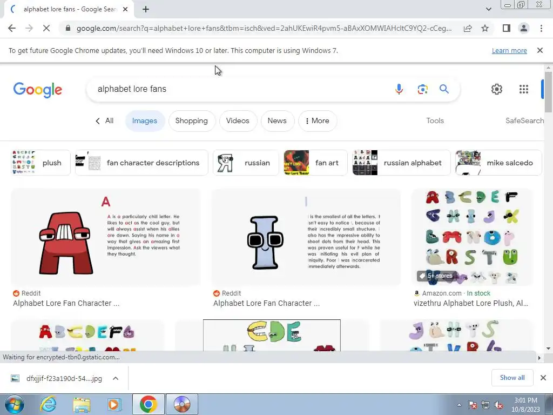Bookmark this page with the star icon

coord(485,28)
